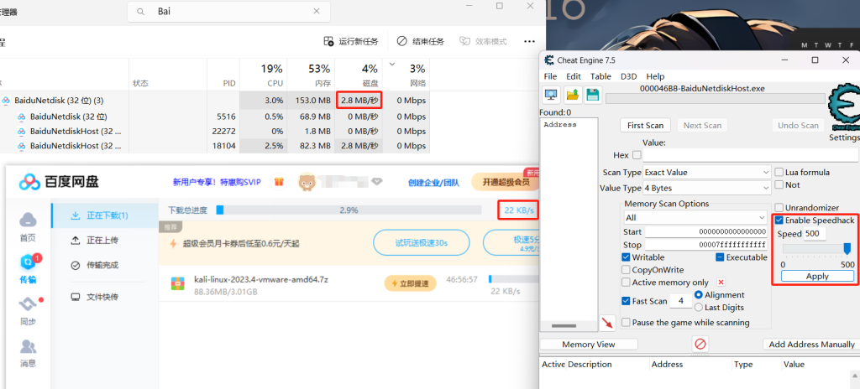
Task: Uncheck the Writable checkbox
Action: 627,257
